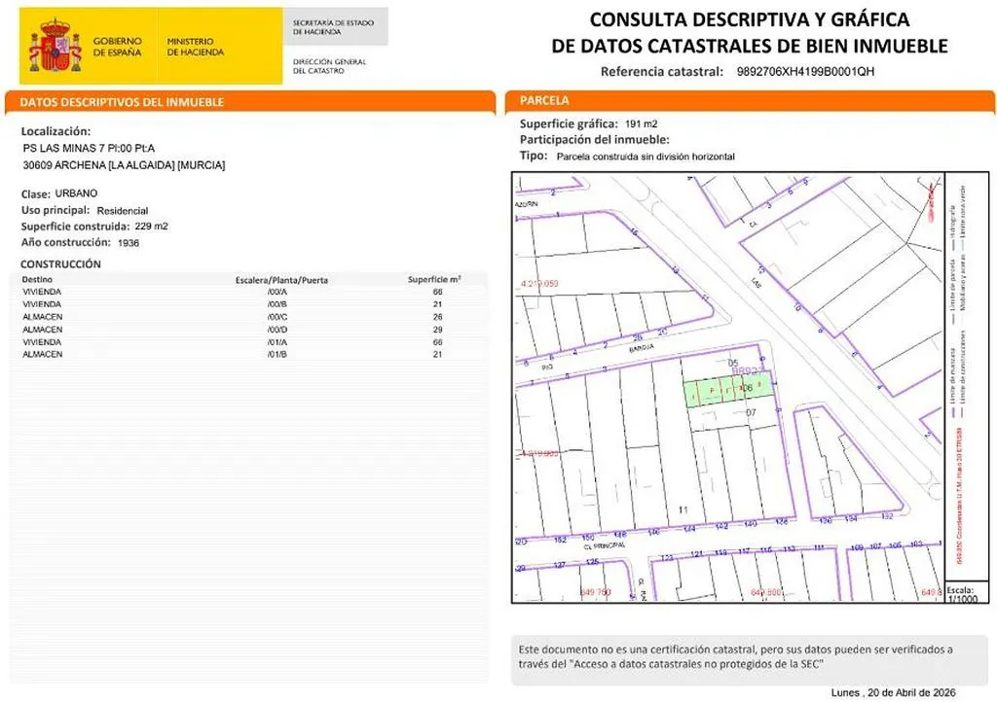Click the '/00/D' table cell
Image resolution: width=997 pixels, height=702 pixels.
(x=277, y=330)
